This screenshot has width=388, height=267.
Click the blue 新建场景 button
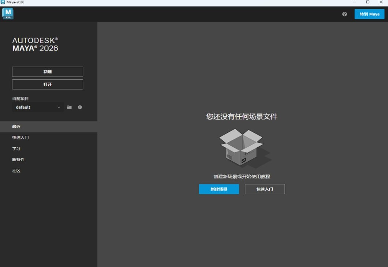(x=219, y=189)
